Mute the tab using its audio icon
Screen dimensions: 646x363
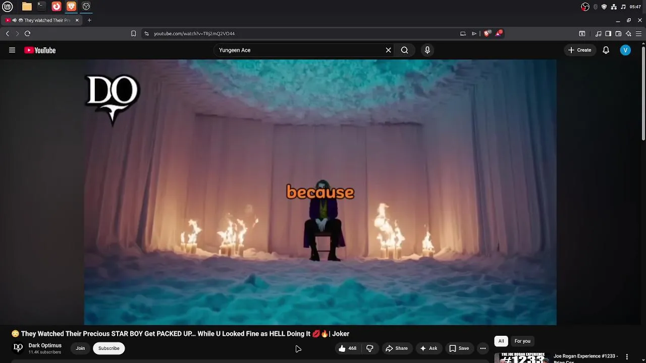pos(15,20)
